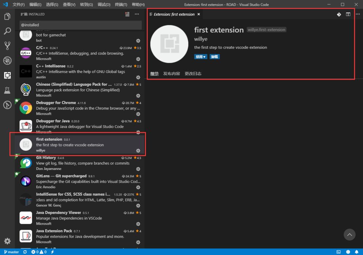The image size is (363, 255).
Task: Select Git History extension entry
Action: coord(80,163)
